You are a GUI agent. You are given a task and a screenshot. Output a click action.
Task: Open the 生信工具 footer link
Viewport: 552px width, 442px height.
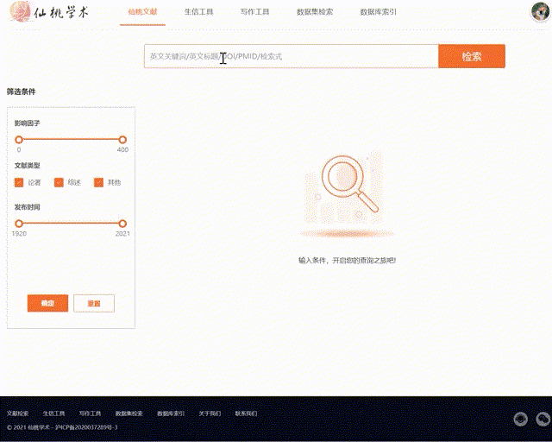[53, 414]
